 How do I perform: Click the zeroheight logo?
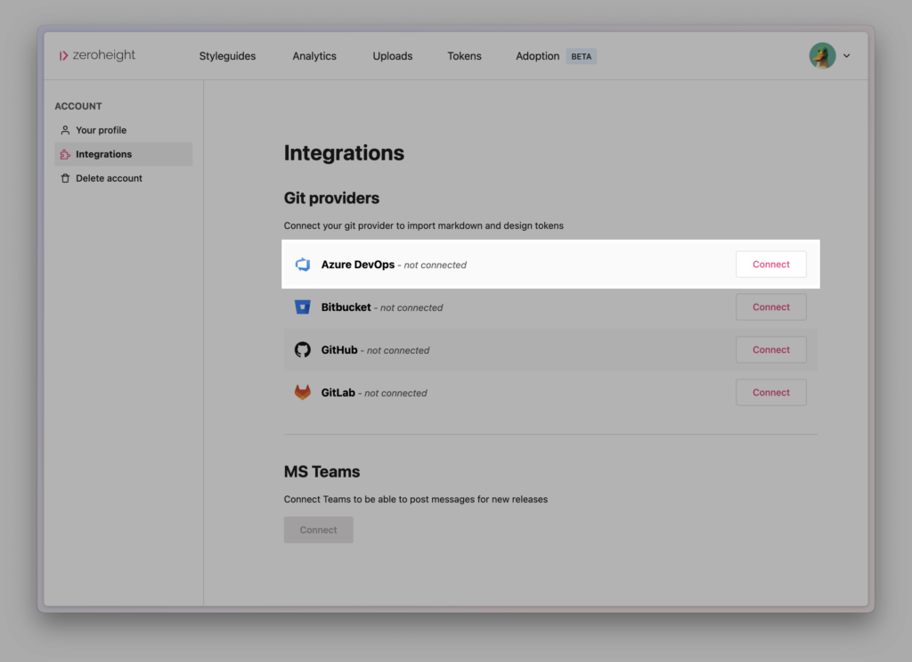click(x=97, y=55)
